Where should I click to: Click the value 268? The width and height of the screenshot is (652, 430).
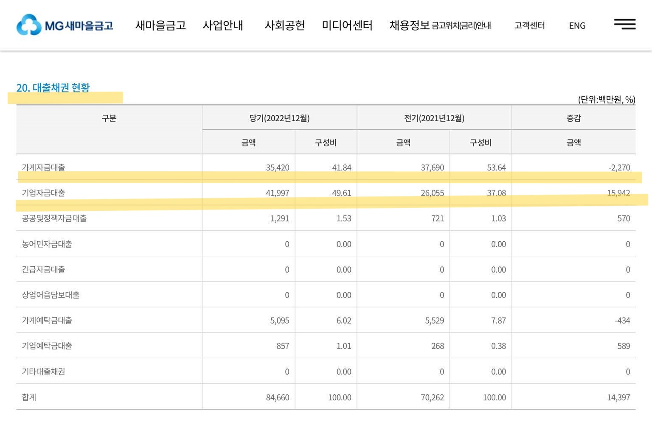click(438, 346)
